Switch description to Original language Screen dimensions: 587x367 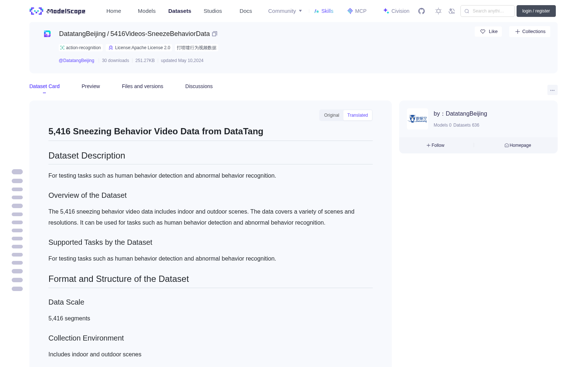click(332, 115)
